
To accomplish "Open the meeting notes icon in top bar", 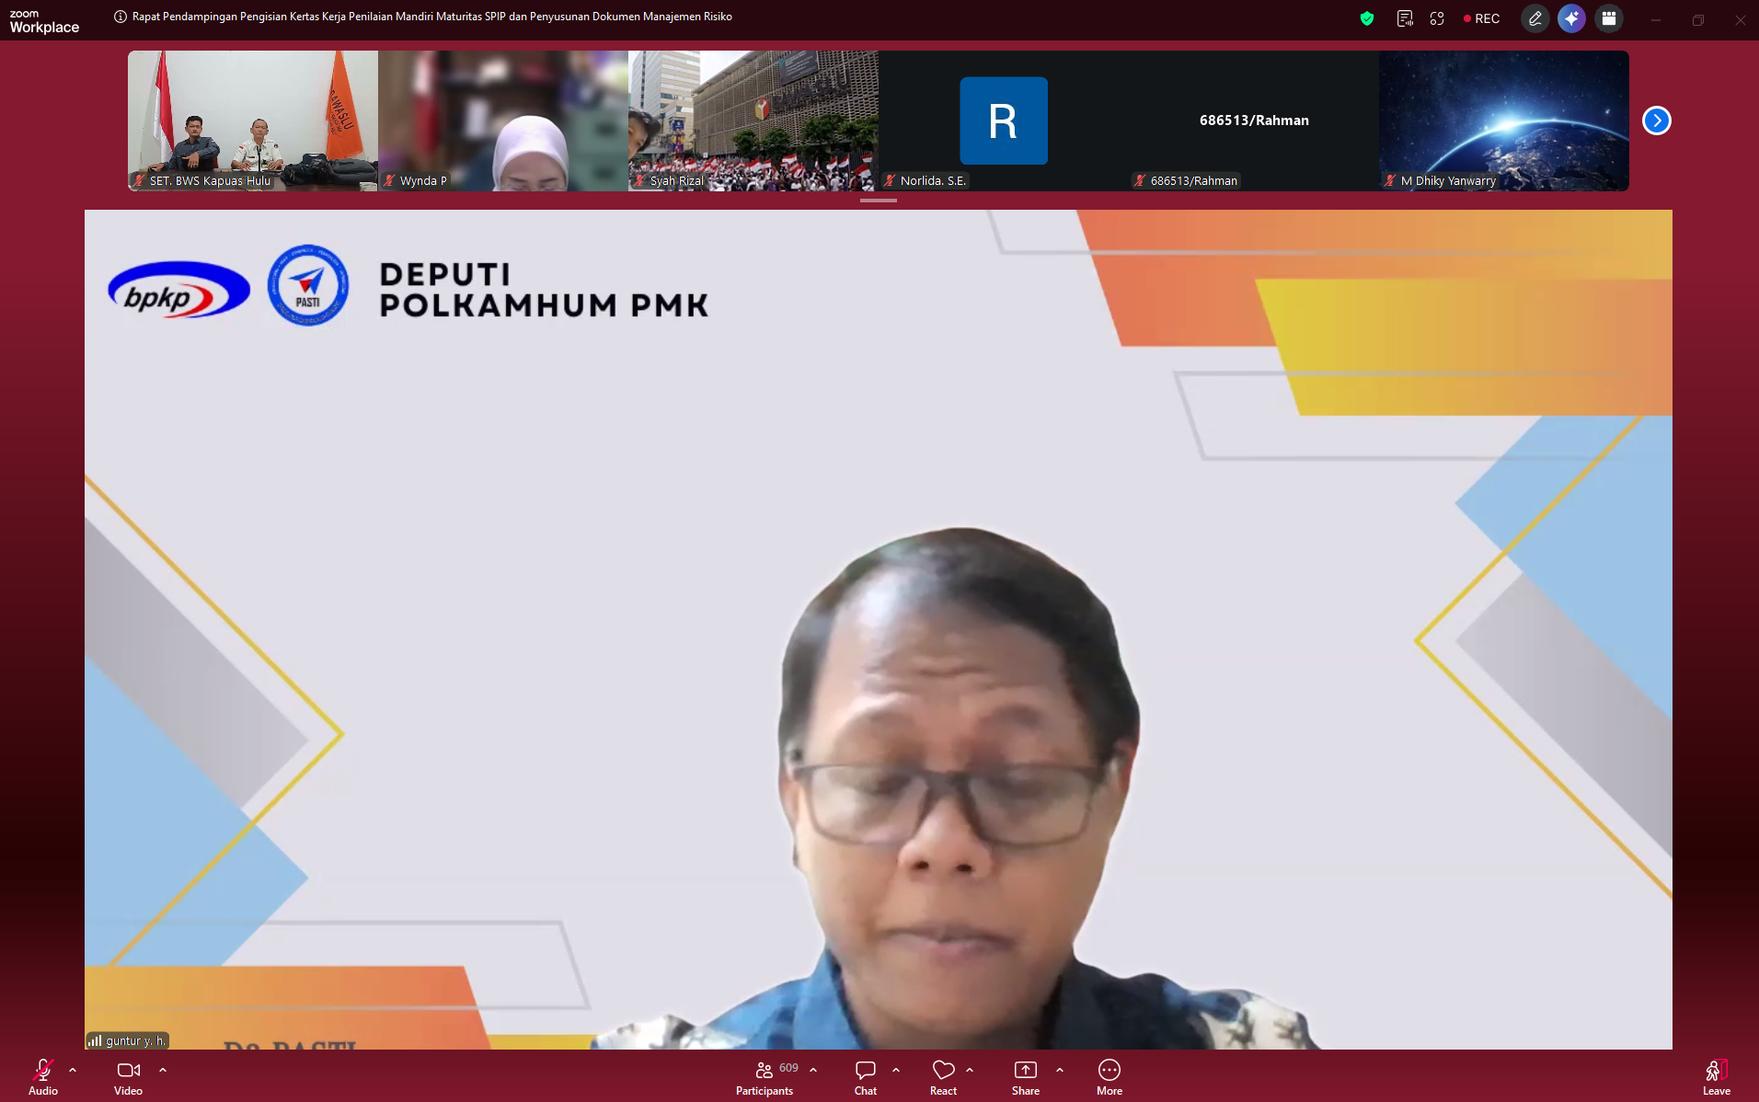I will [x=1405, y=18].
